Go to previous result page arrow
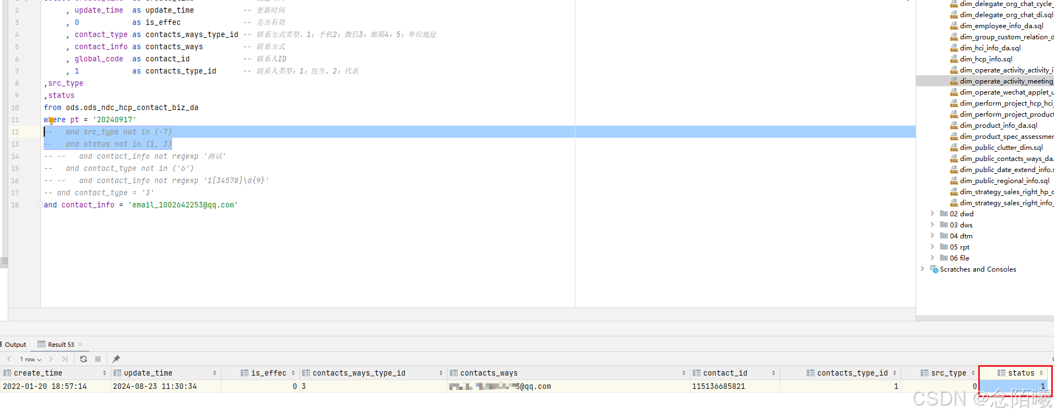 9,359
